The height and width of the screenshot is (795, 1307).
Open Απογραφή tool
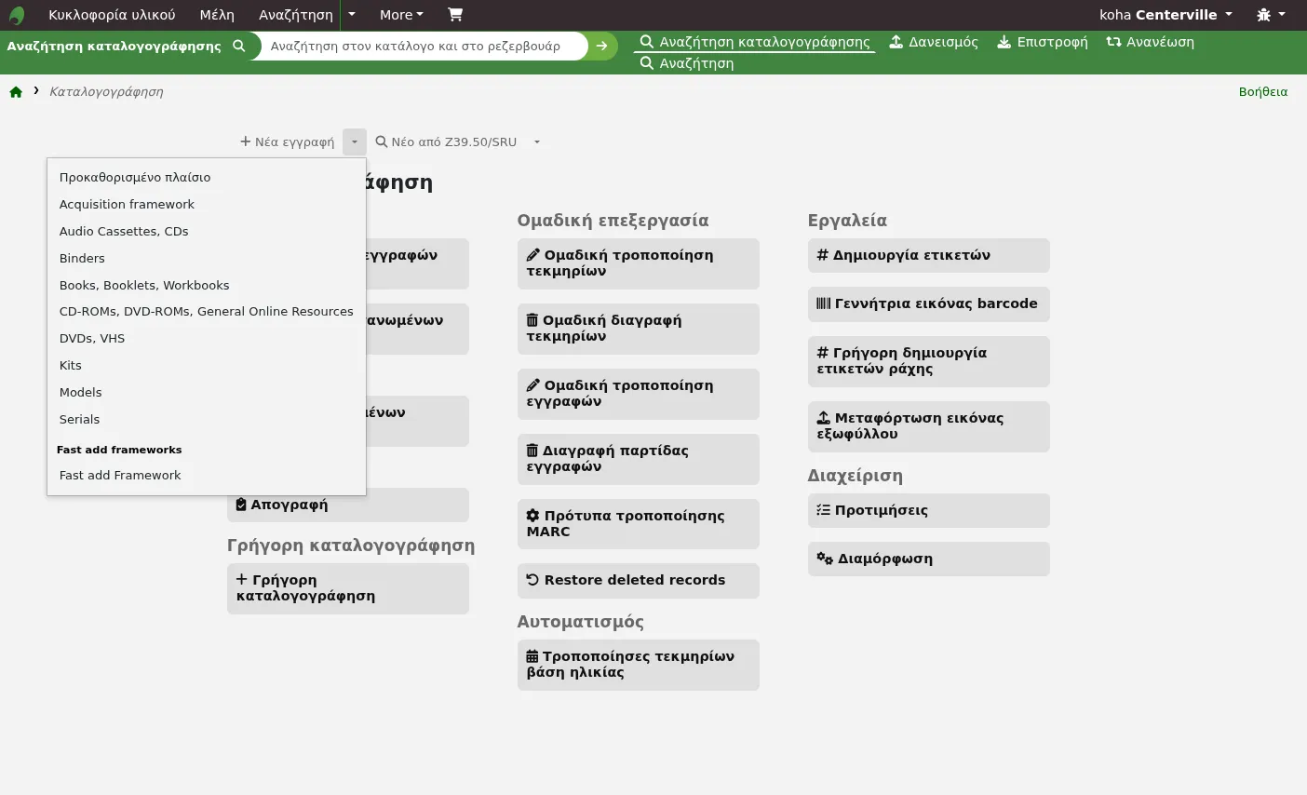click(x=347, y=505)
